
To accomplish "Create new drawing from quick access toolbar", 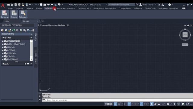I will coord(8,5).
